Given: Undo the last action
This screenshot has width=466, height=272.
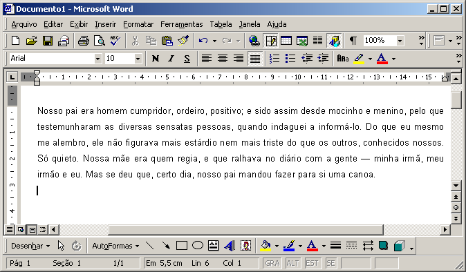Looking at the screenshot, I should (x=203, y=40).
